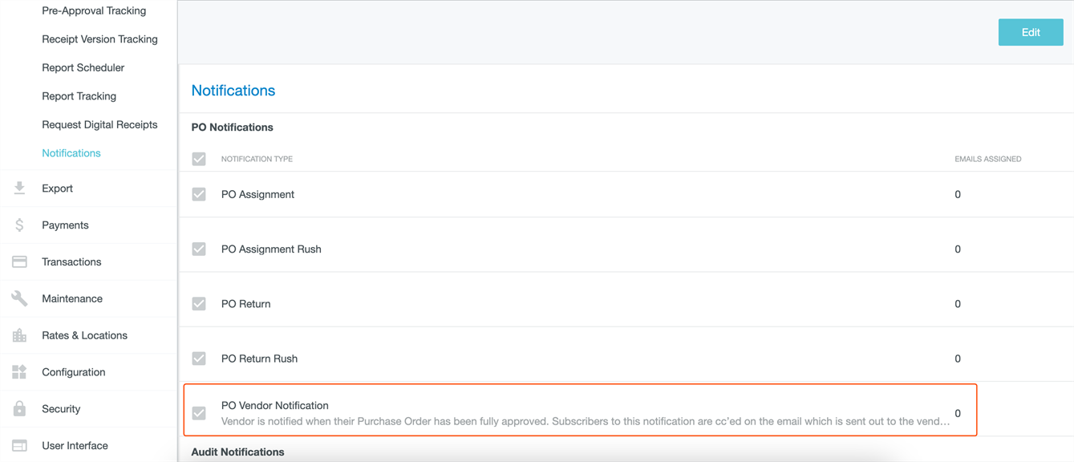Click the Notification Type column header
Viewport: 1074px width, 462px height.
pyautogui.click(x=257, y=159)
